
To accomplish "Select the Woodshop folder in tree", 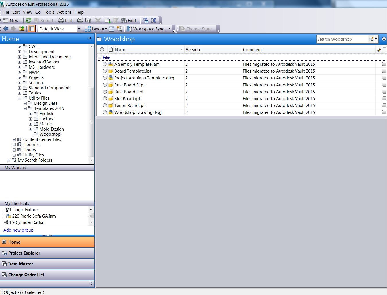I will coord(50,134).
